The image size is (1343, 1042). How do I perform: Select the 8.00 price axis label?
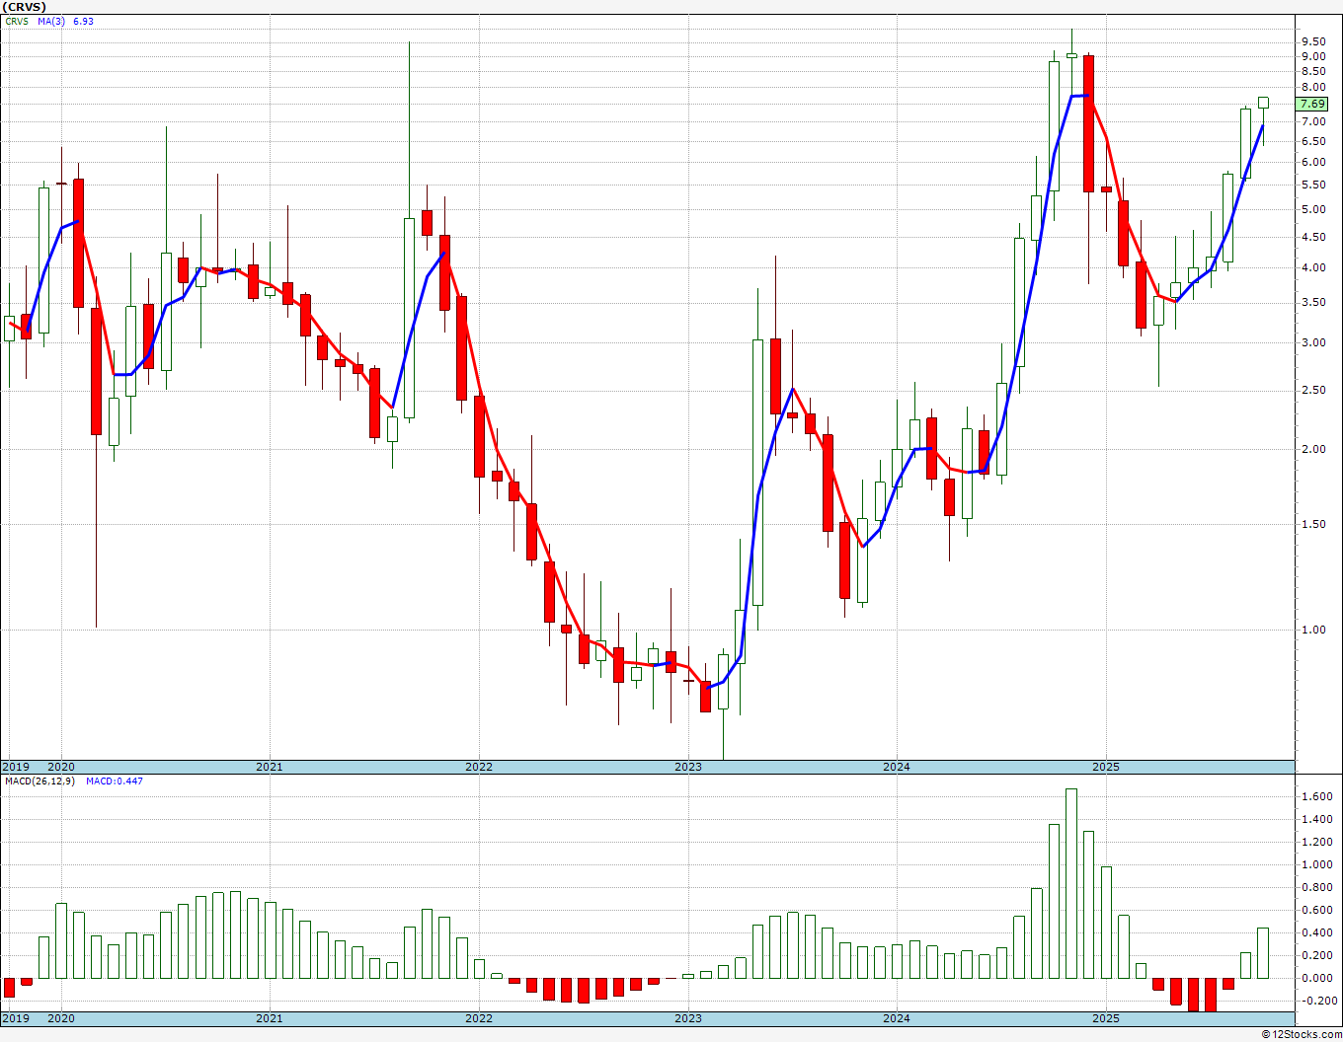[1312, 88]
